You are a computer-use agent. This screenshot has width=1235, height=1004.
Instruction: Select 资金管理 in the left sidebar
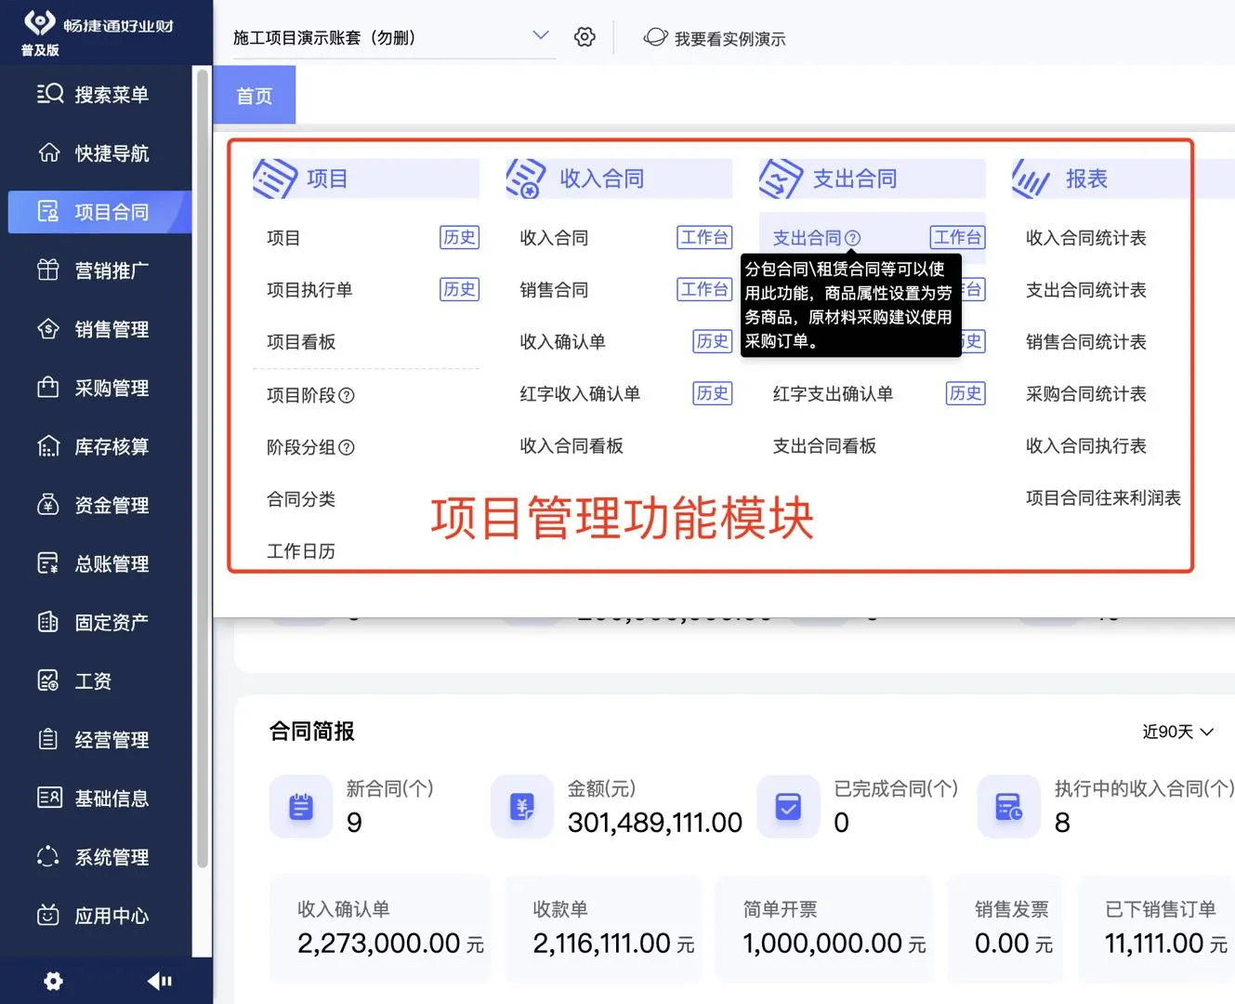tap(98, 505)
